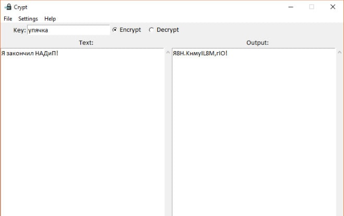Switch mode to Decrypt

click(151, 30)
